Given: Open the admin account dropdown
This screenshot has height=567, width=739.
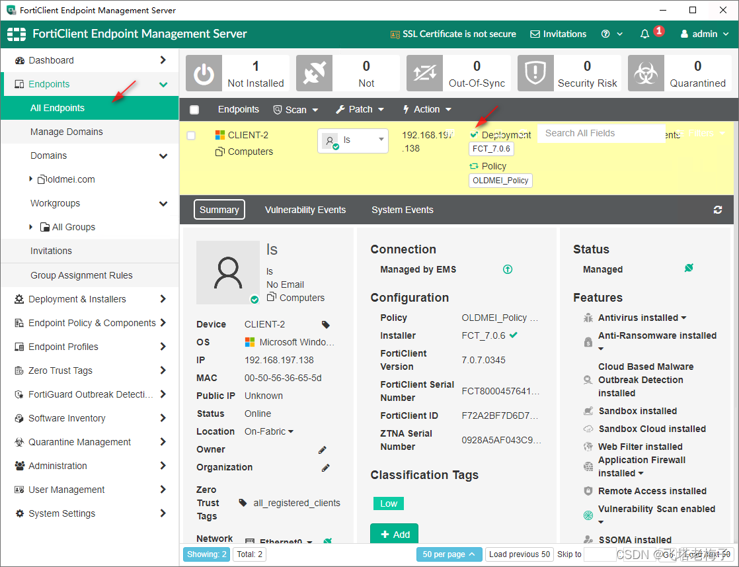Looking at the screenshot, I should [x=705, y=34].
